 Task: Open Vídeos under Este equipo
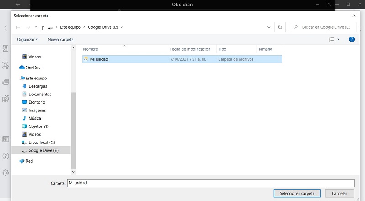click(35, 134)
